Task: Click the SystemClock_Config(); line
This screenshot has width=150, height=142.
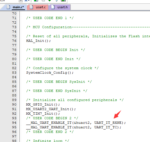Action: pos(50,73)
